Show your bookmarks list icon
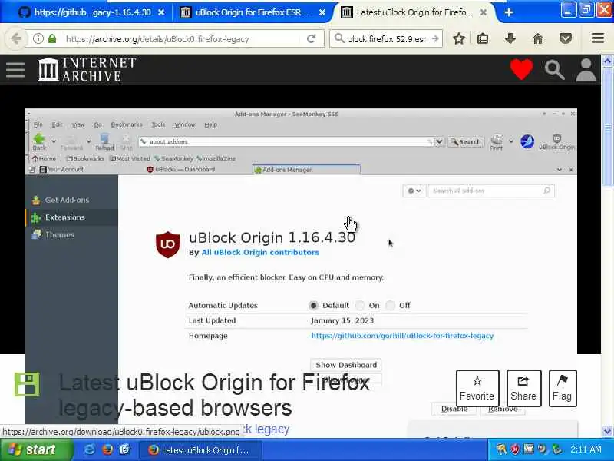The width and height of the screenshot is (614, 461). point(483,38)
